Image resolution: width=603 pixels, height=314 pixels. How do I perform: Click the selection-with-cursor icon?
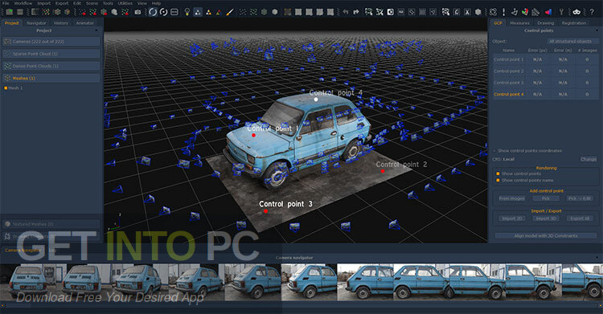click(x=445, y=12)
